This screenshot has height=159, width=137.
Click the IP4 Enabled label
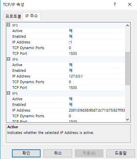(x=19, y=70)
